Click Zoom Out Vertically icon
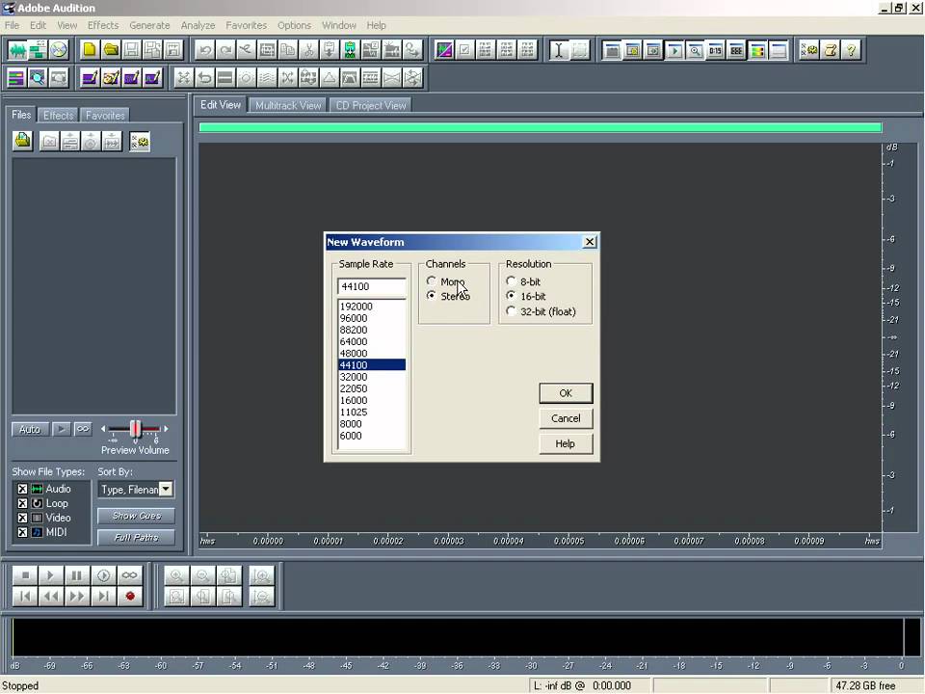The image size is (925, 694). click(261, 596)
